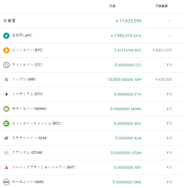The height and width of the screenshot is (188, 184).
Task: Open the ビットコイン(BTC) asset name
Action: (28, 50)
